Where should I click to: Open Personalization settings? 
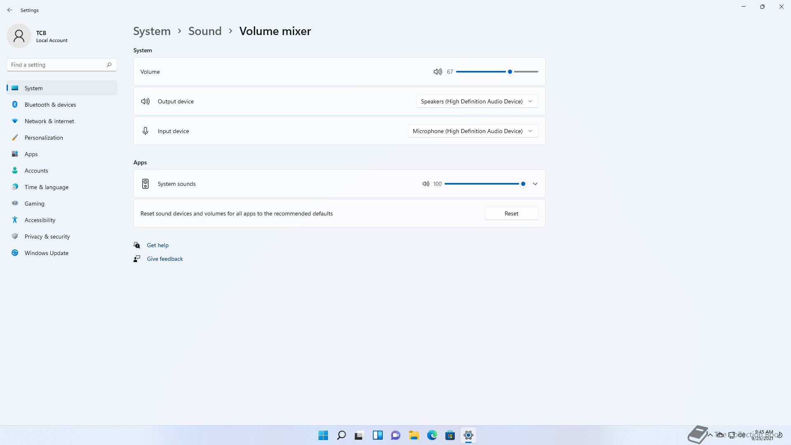62,138
